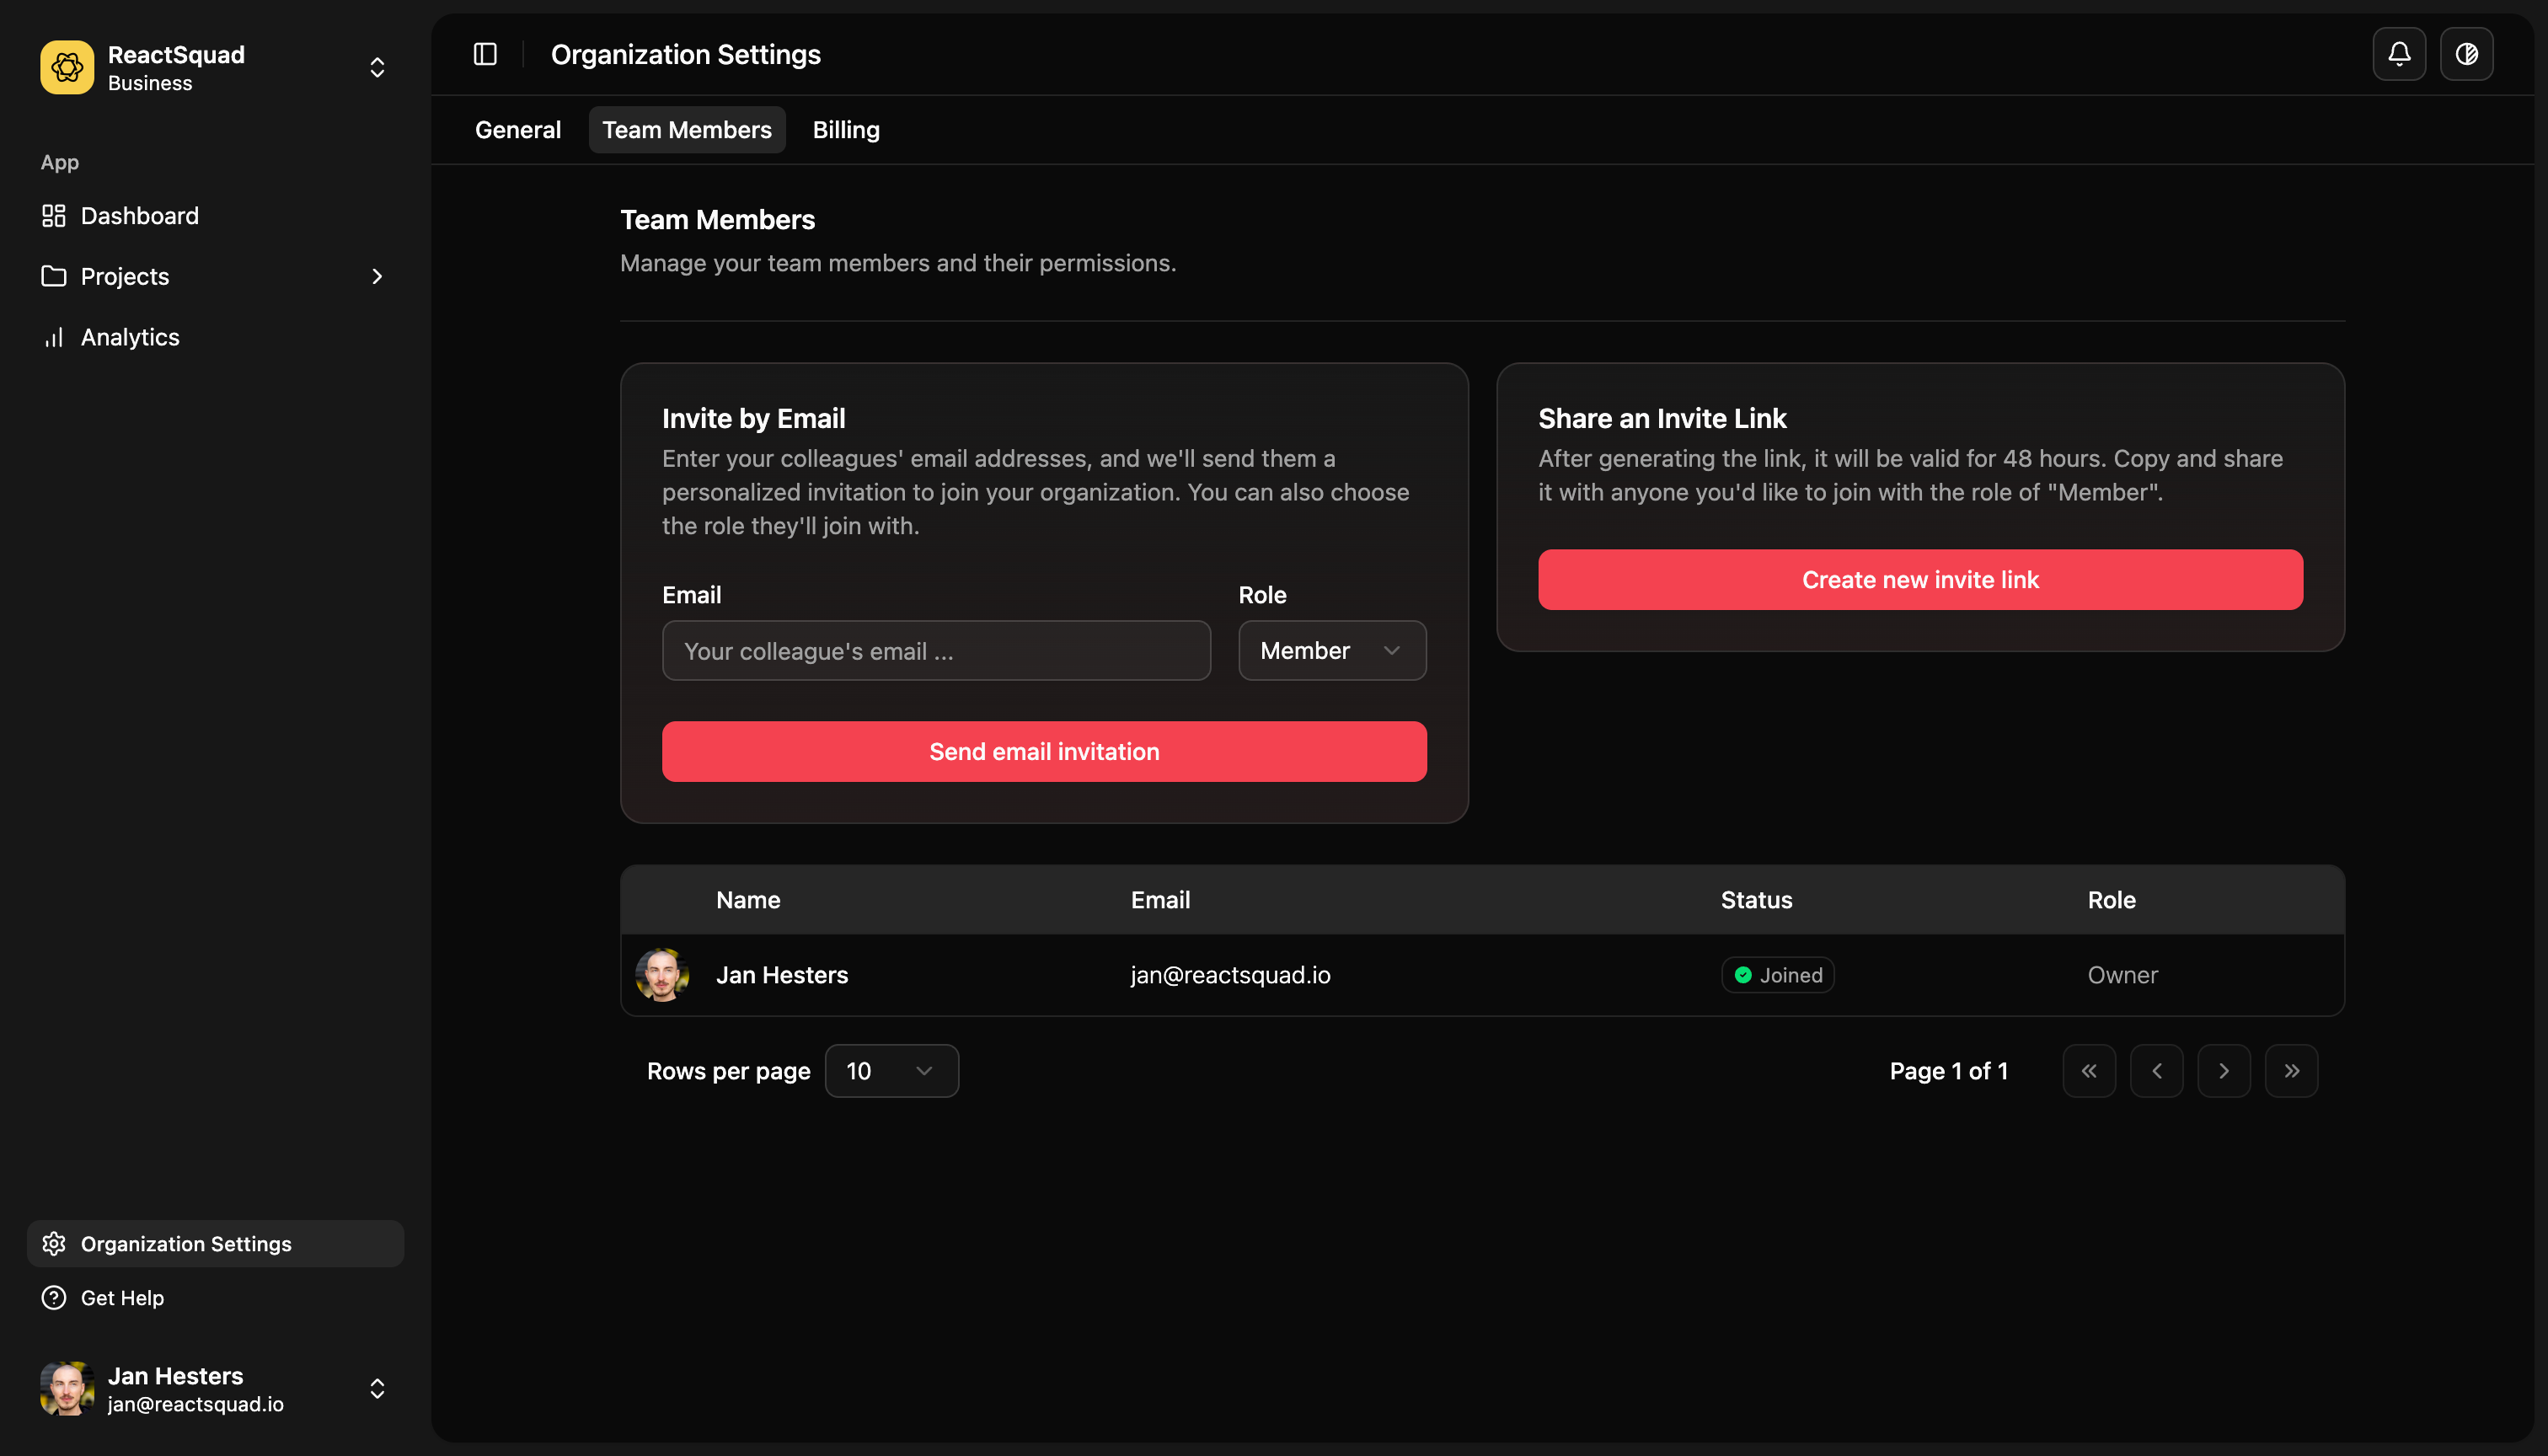Open the ReactSquad workspace switcher chevrons

coord(377,67)
